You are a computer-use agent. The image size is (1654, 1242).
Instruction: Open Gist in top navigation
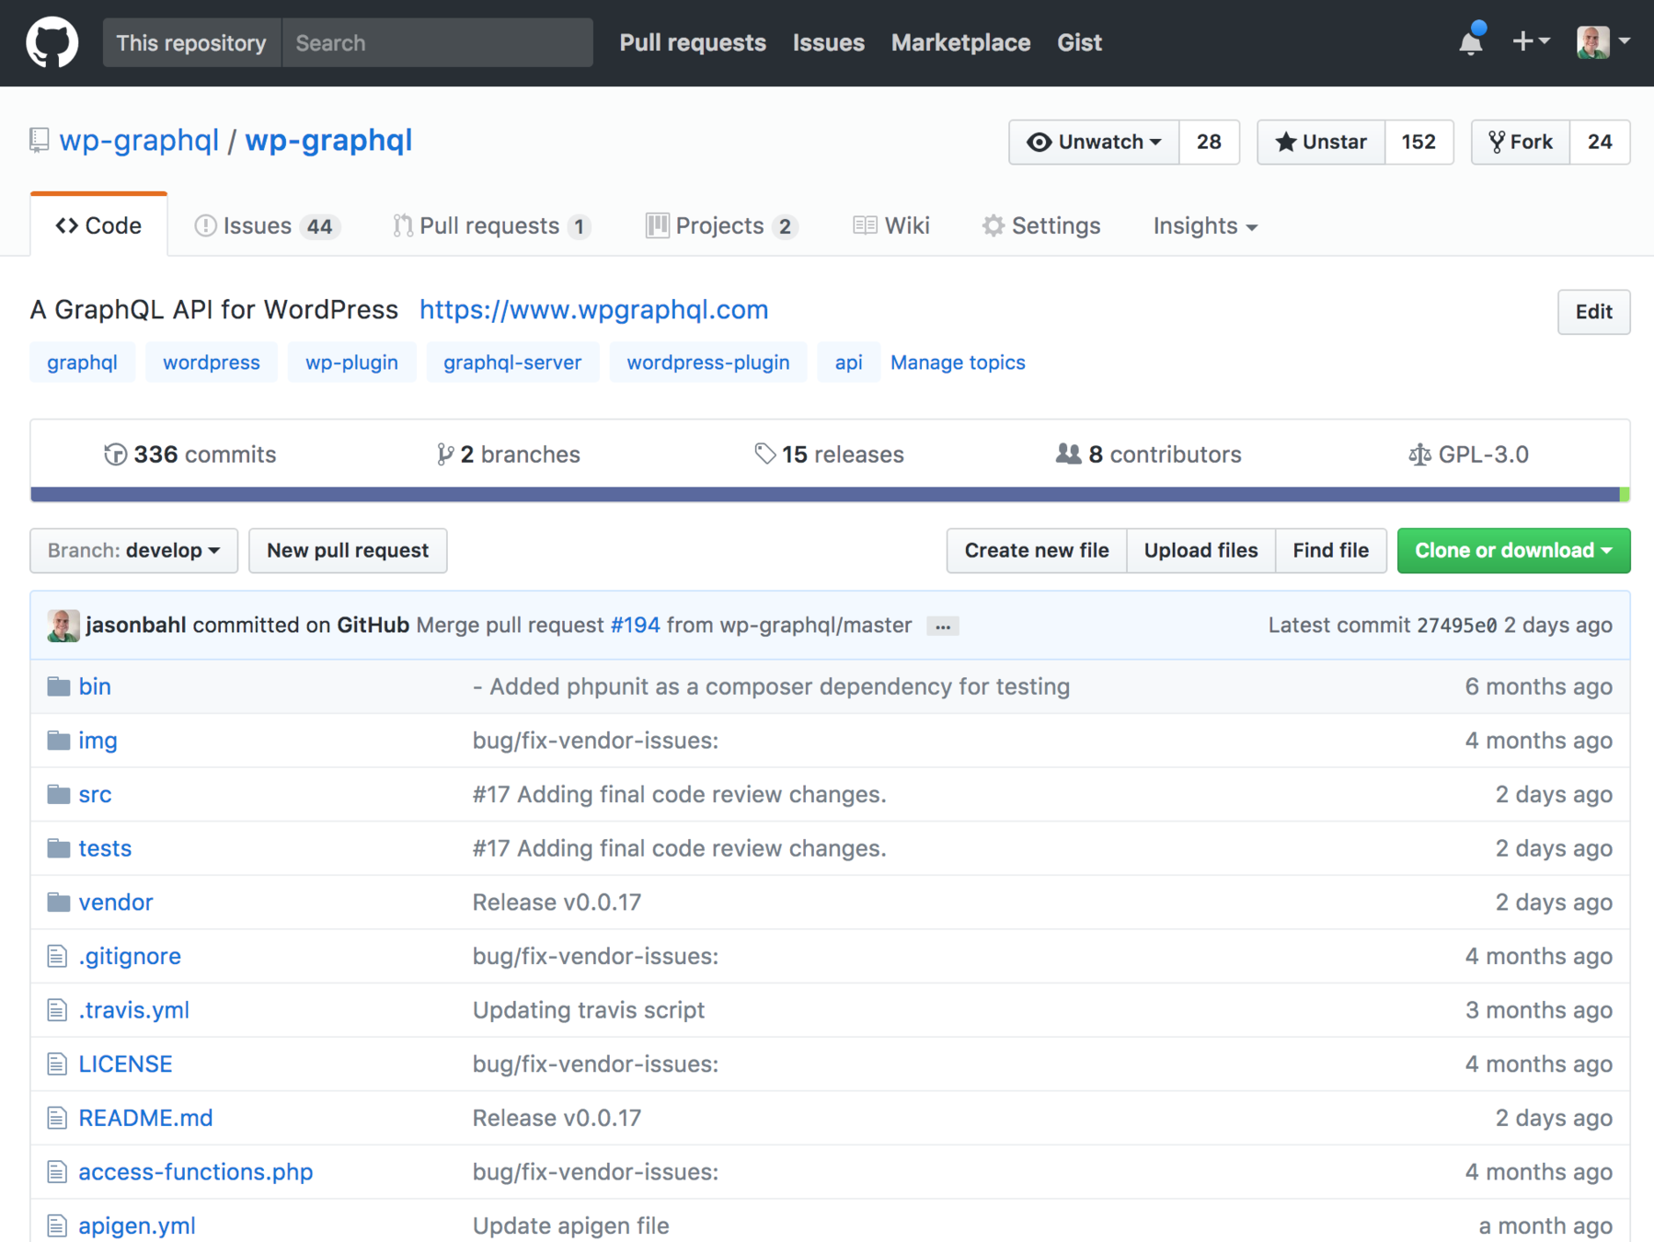point(1079,42)
